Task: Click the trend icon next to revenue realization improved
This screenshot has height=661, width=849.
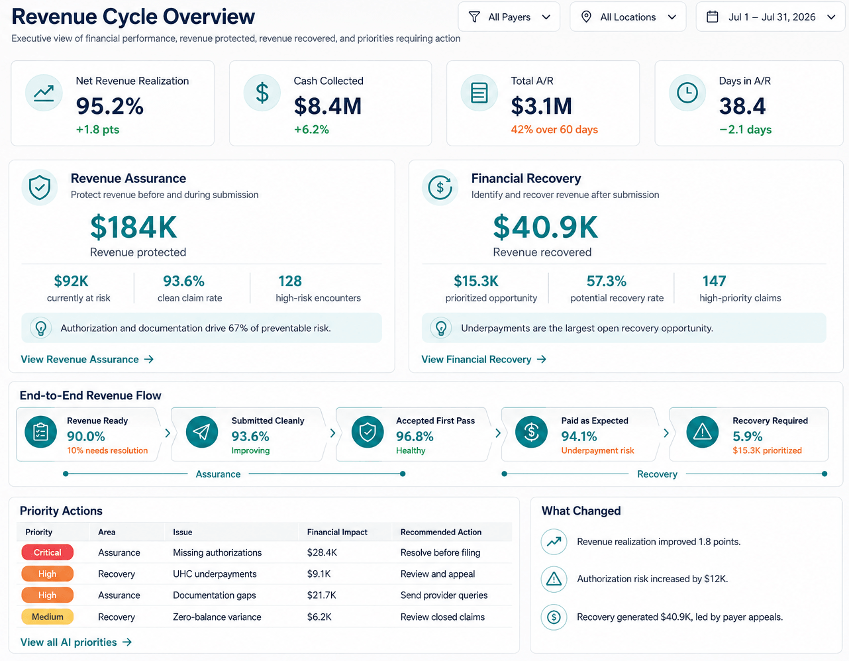Action: pyautogui.click(x=554, y=542)
